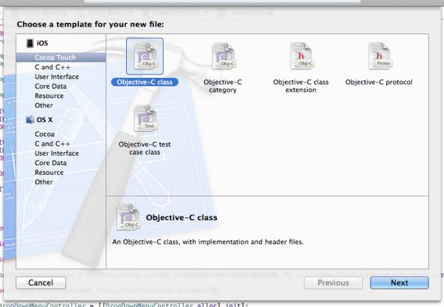This screenshot has height=307, width=444.
Task: Select Core Data under iOS
Action: coord(51,86)
